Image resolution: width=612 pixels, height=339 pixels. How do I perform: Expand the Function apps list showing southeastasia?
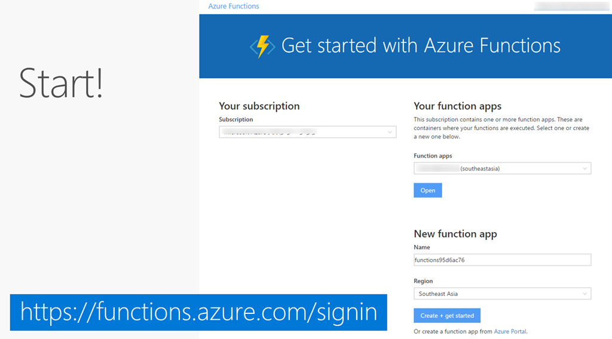click(x=501, y=169)
